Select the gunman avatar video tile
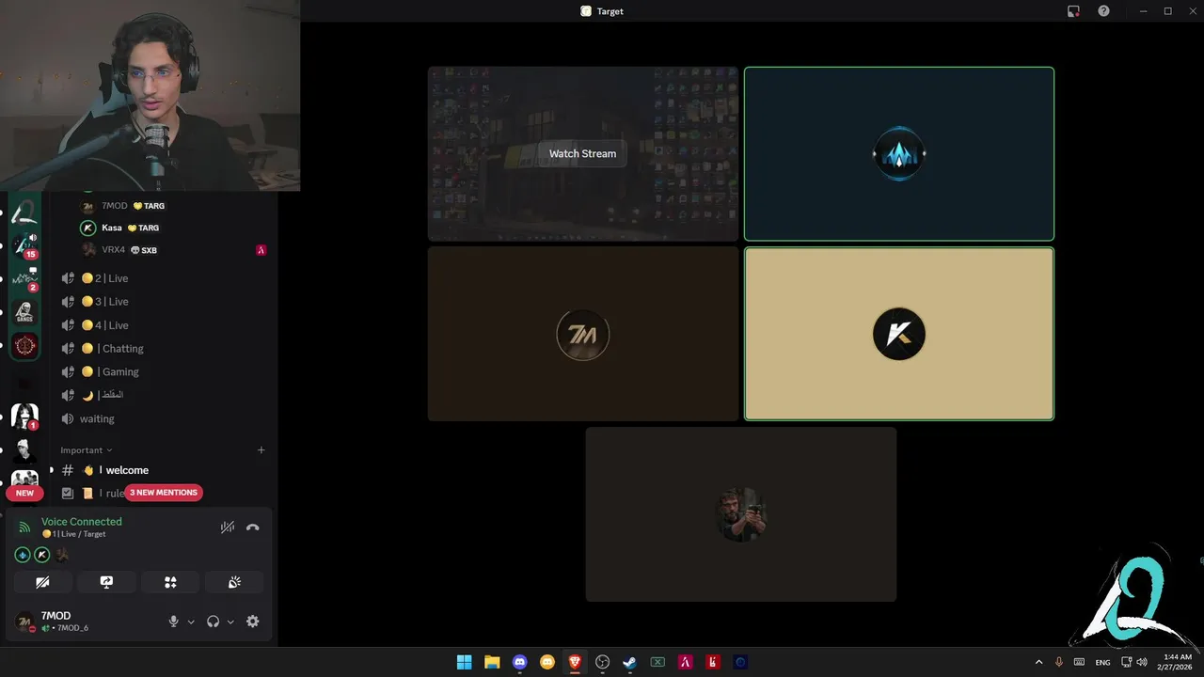The height and width of the screenshot is (677, 1204). click(741, 514)
